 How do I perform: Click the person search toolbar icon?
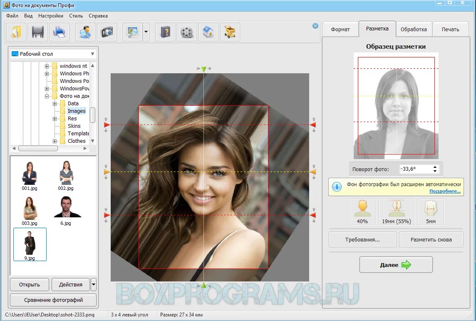click(x=85, y=32)
